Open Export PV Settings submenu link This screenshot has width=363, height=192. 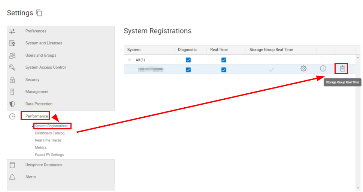(x=49, y=154)
